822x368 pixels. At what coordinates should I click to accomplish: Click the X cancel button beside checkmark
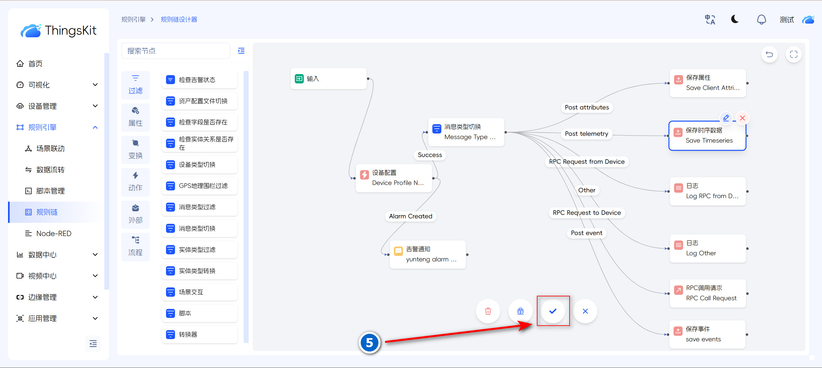click(x=585, y=311)
